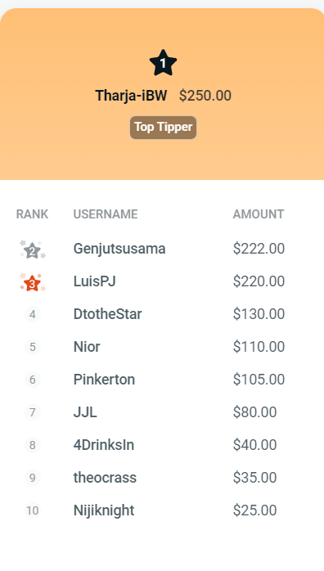Click the rank 10 circle badge
This screenshot has height=571, width=324.
(33, 510)
